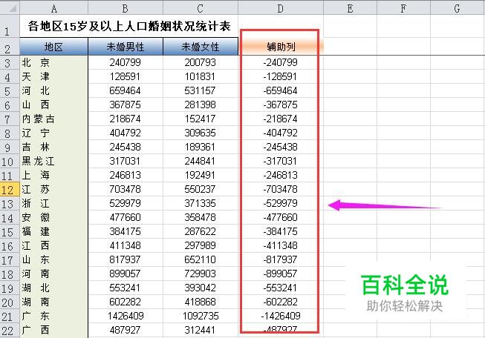Click the 辅助列 header cell
485x338 pixels.
pyautogui.click(x=281, y=47)
